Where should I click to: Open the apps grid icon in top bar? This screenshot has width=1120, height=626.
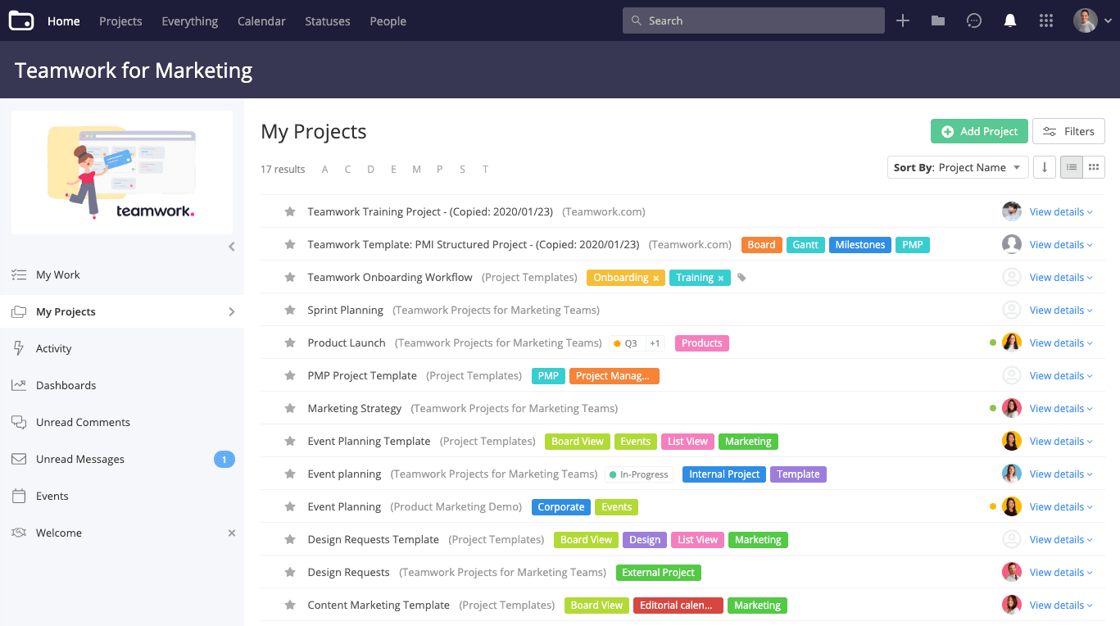pos(1046,20)
